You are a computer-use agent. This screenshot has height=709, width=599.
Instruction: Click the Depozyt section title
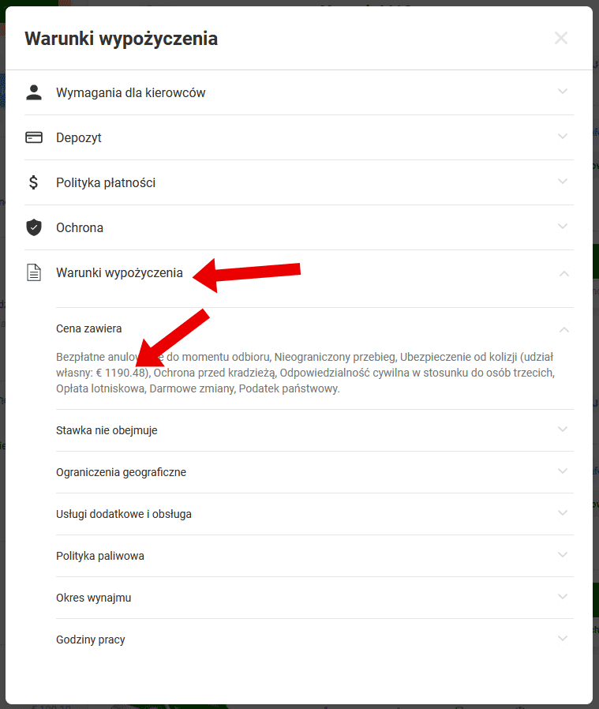tap(79, 137)
